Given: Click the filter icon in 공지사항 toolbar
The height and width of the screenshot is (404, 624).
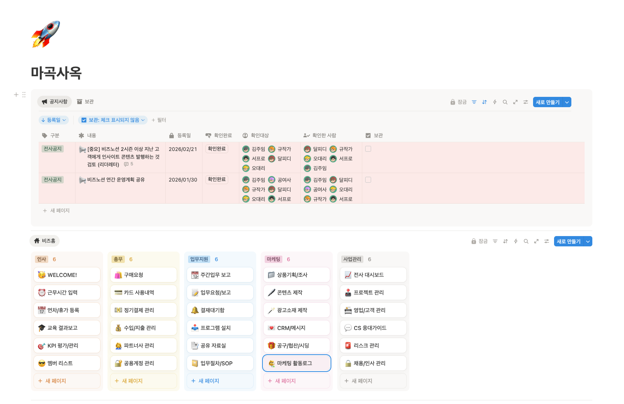Looking at the screenshot, I should [x=474, y=102].
